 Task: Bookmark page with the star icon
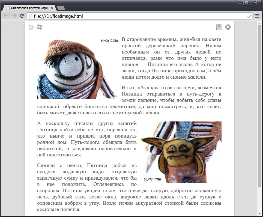pyautogui.click(x=249, y=16)
